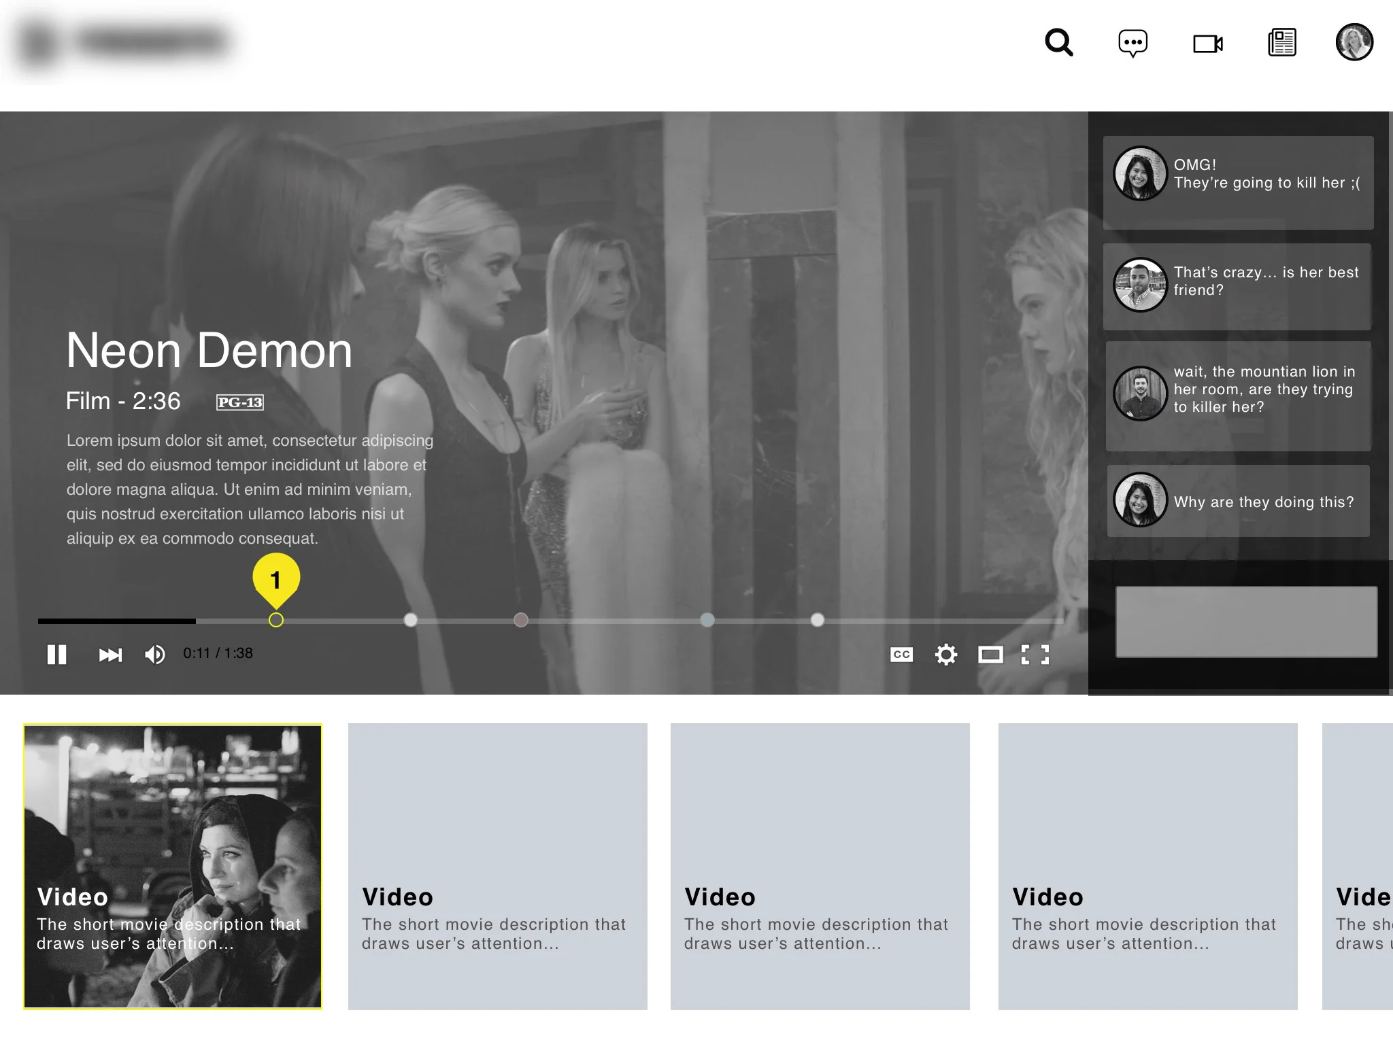The width and height of the screenshot is (1393, 1044).
Task: Select the 'That's crazy... is her best friend?' comment
Action: click(x=1237, y=287)
